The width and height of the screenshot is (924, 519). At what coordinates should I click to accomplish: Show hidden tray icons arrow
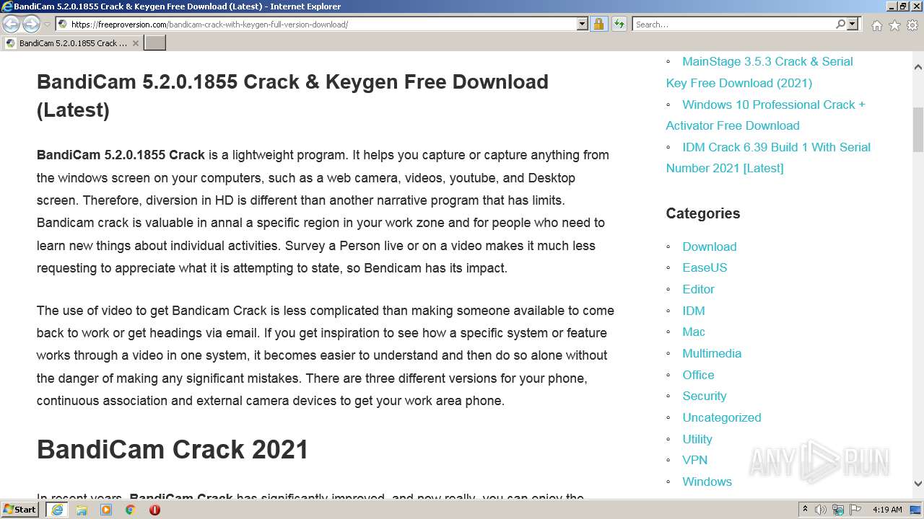pos(805,510)
